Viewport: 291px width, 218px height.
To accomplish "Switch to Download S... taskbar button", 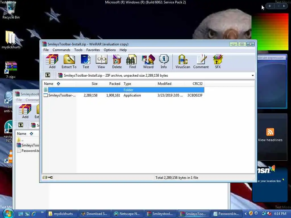I will [x=94, y=214].
